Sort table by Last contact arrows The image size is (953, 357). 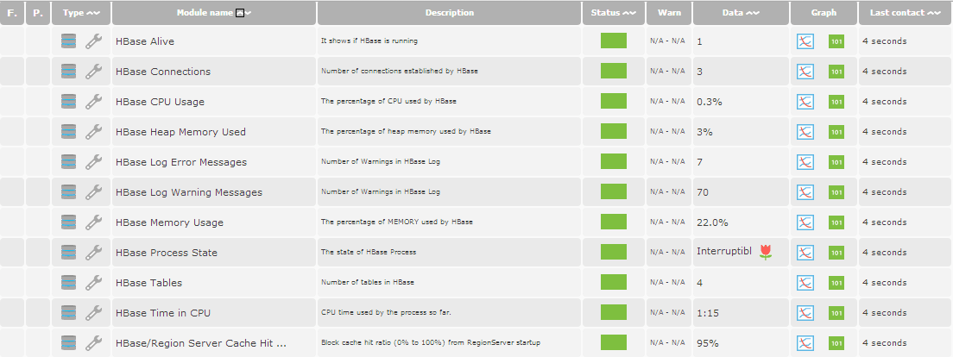pyautogui.click(x=934, y=13)
